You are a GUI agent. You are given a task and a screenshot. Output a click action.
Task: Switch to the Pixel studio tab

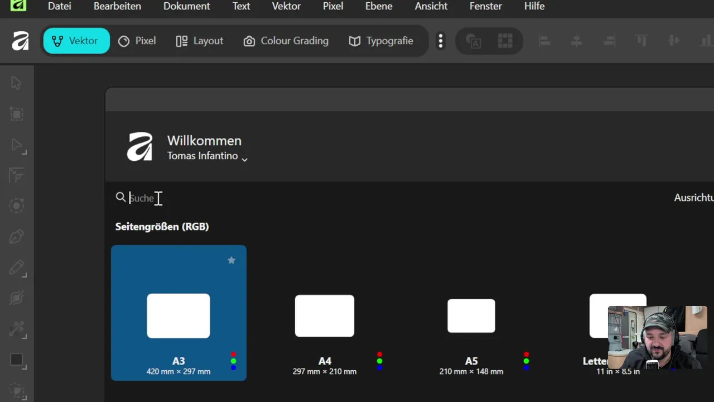tap(137, 41)
